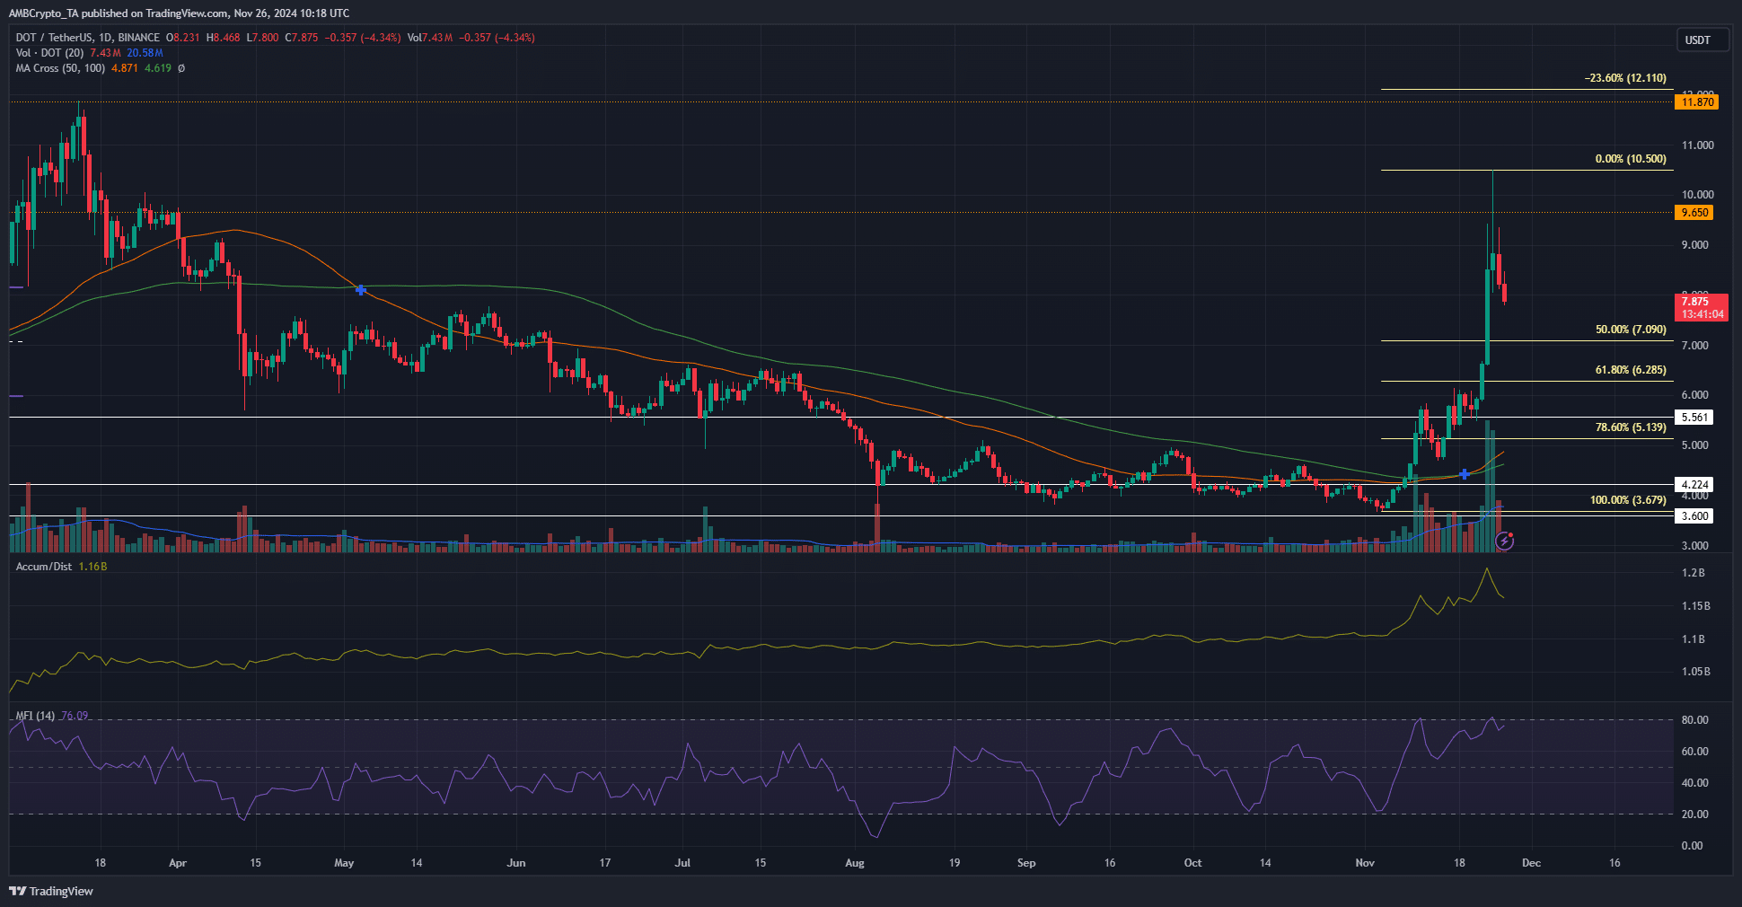
Task: Click the green 4.619 MA value
Action: click(x=158, y=68)
